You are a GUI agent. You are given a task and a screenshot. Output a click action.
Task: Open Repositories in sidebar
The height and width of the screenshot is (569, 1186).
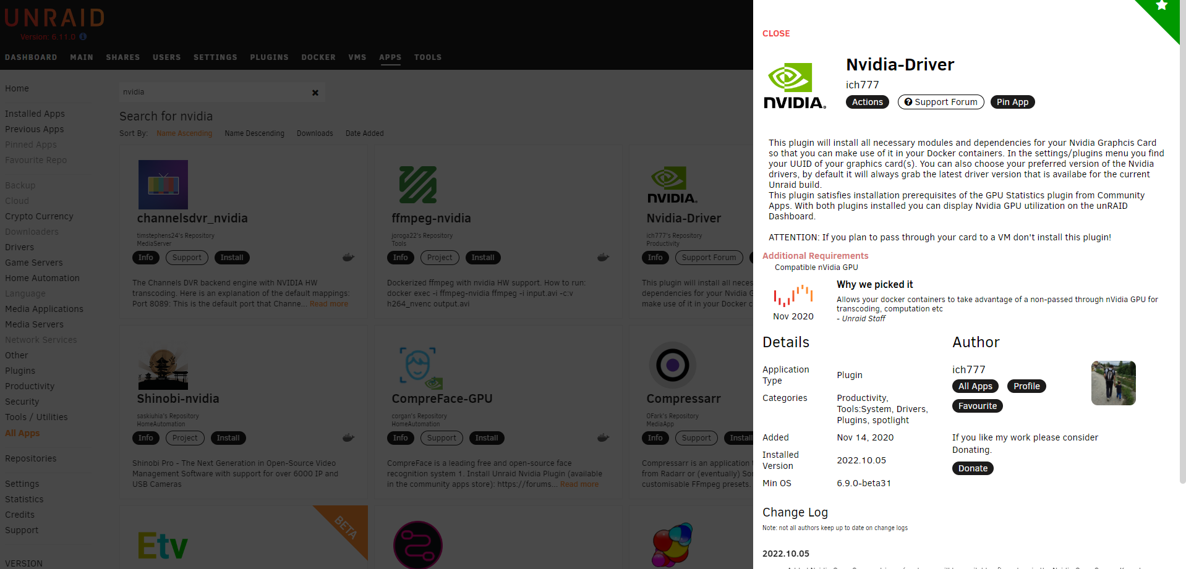point(31,458)
